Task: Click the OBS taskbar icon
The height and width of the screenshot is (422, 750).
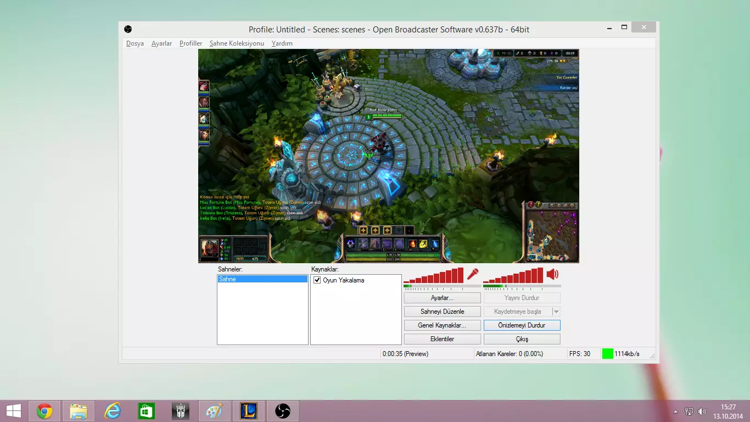Action: 283,410
